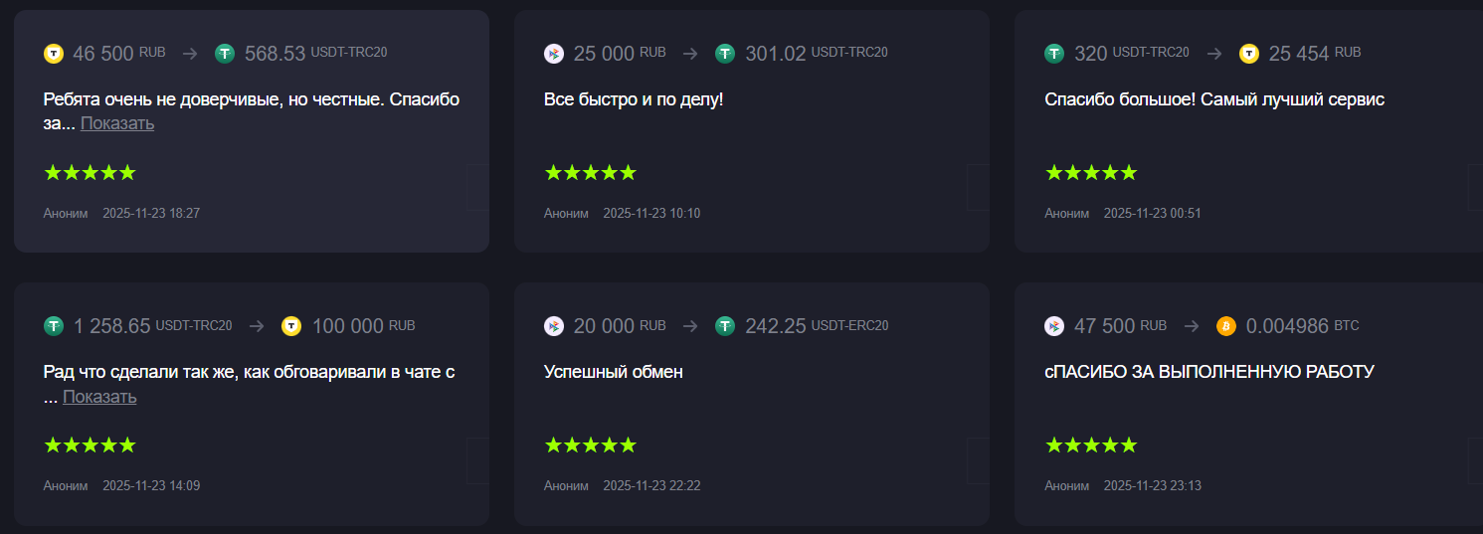Click the yellow icon beside 100 000 RUB
The height and width of the screenshot is (534, 1483).
[291, 326]
